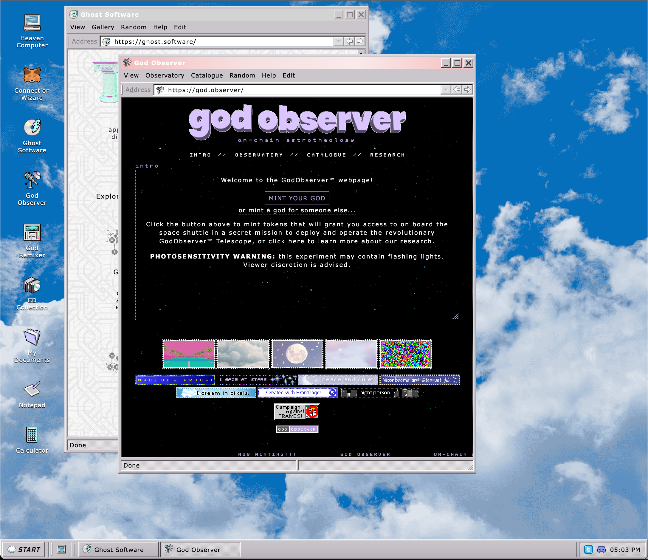Launch the Calculator desktop icon
This screenshot has width=648, height=560.
32,435
